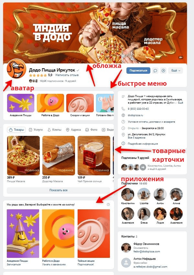Viewport: 194px width, 275px height.
Task: Click the location pin icon beside Депутатская address
Action: [x=123, y=135]
